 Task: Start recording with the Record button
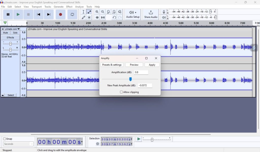[x=60, y=14]
